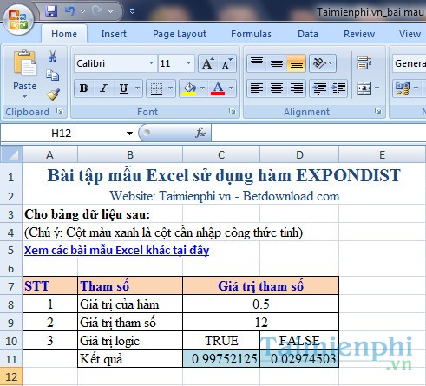Select column C header

point(221,155)
